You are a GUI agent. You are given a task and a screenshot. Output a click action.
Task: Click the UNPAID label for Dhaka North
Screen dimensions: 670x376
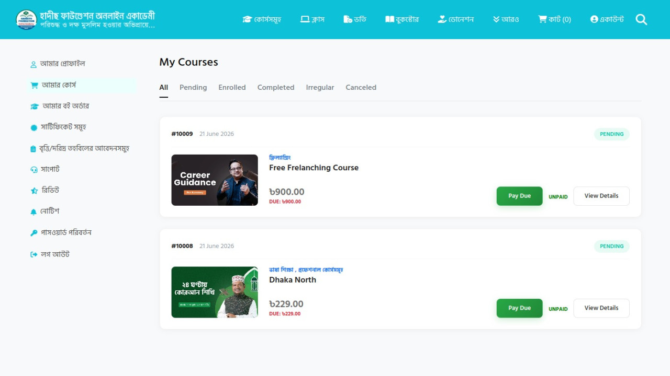tap(558, 309)
